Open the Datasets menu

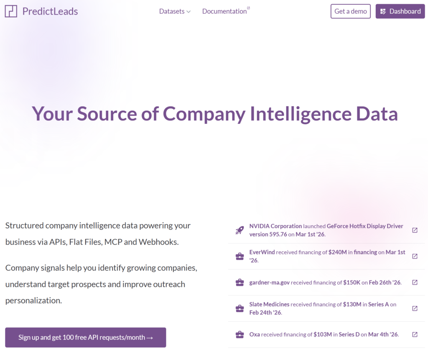(x=171, y=11)
